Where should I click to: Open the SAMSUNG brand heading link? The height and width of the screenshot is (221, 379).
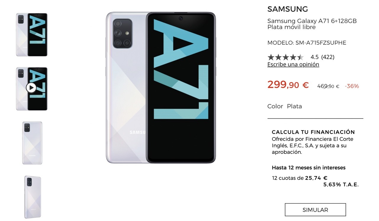[x=288, y=9]
